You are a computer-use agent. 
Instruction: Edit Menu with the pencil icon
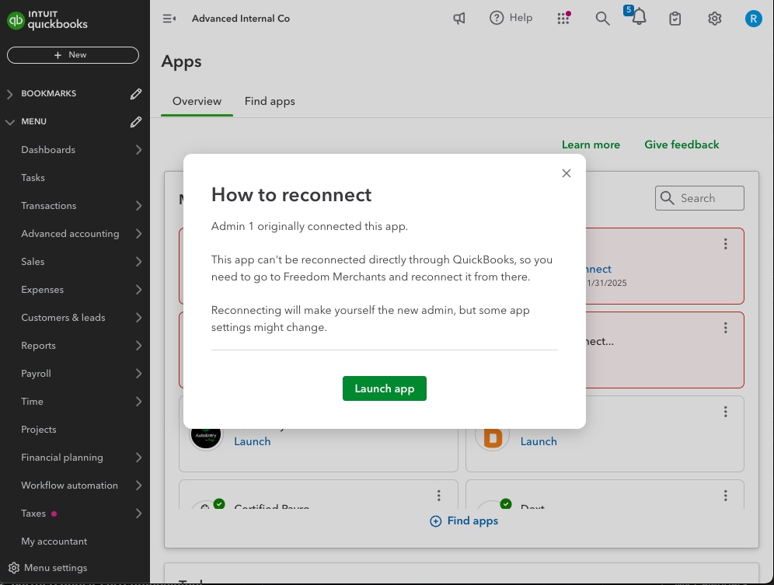(x=136, y=122)
